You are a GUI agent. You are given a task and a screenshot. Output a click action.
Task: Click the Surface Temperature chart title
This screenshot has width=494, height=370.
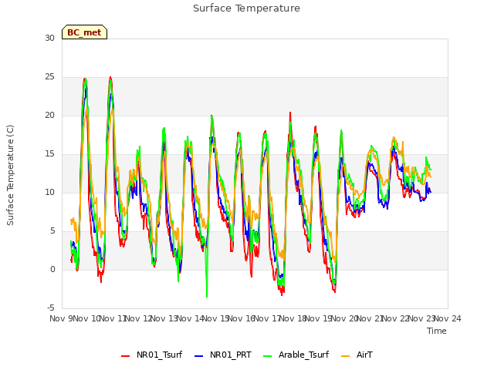(246, 8)
